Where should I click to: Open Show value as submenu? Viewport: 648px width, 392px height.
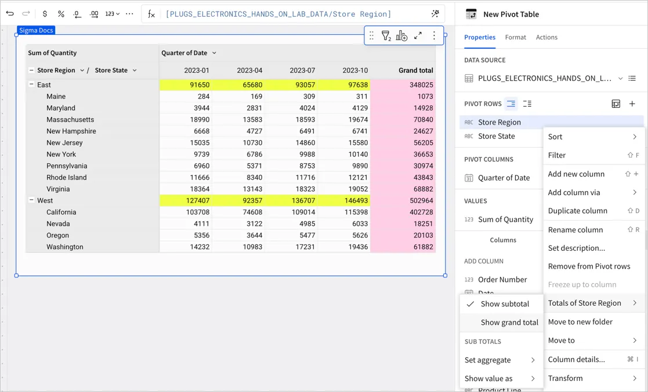(501, 378)
